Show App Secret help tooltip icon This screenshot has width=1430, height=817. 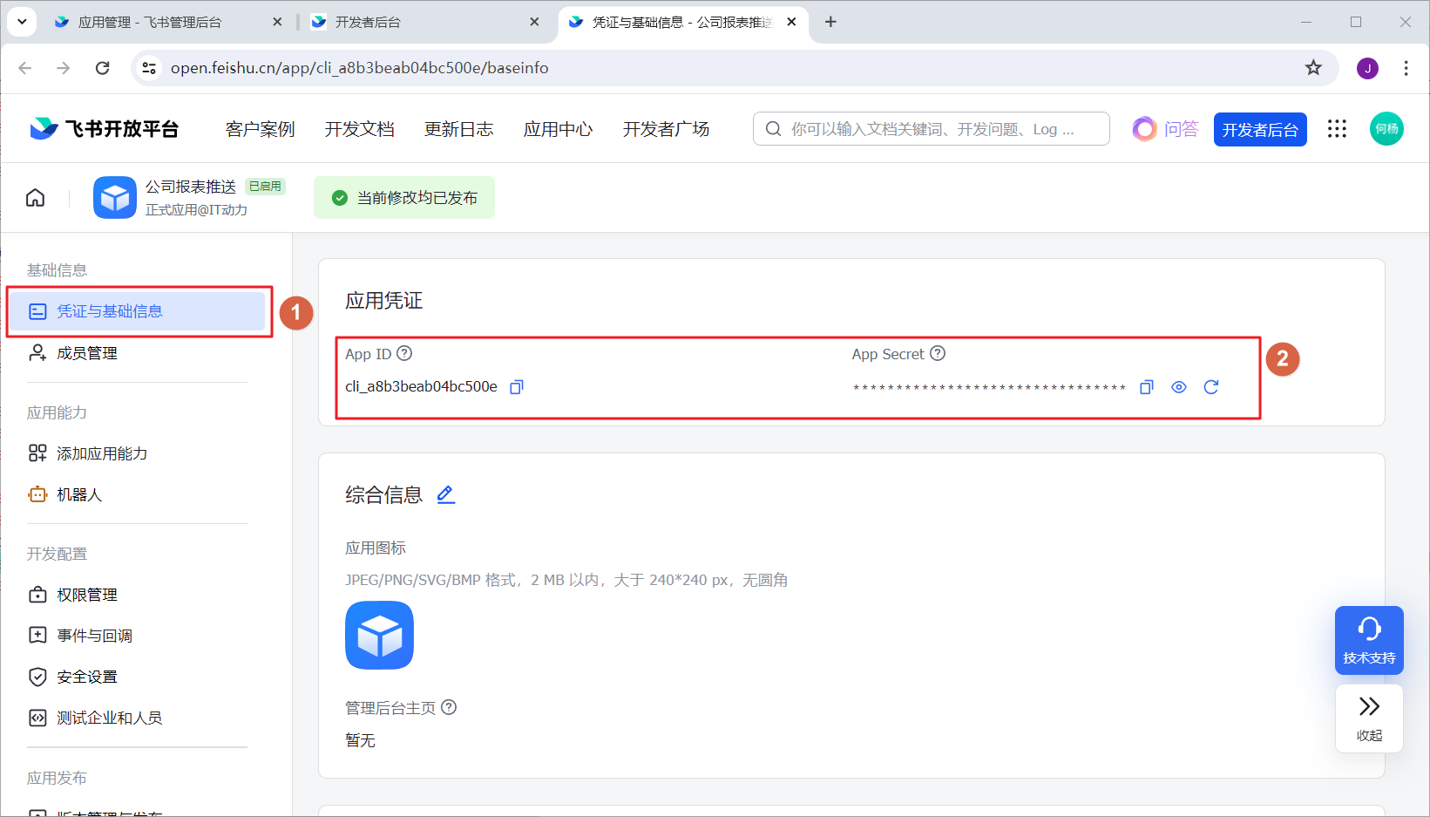pos(938,353)
